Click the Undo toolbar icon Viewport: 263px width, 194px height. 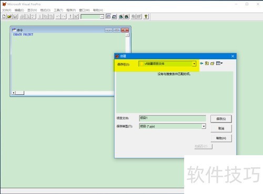[58, 17]
